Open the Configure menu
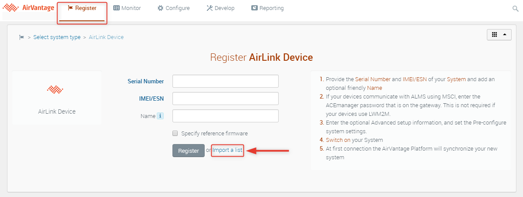This screenshot has height=197, width=523. [x=173, y=8]
